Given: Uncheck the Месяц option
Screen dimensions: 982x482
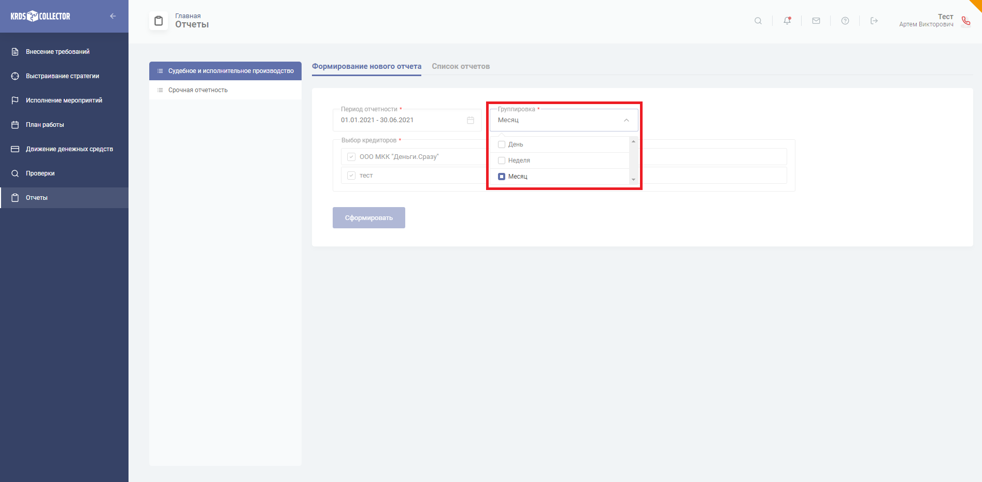Looking at the screenshot, I should pyautogui.click(x=502, y=177).
